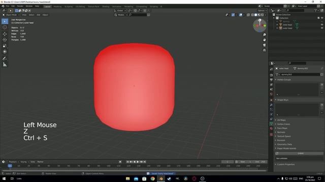Toggle visibility of Collection in outliner
The width and height of the screenshot is (325, 182).
pos(322,18)
